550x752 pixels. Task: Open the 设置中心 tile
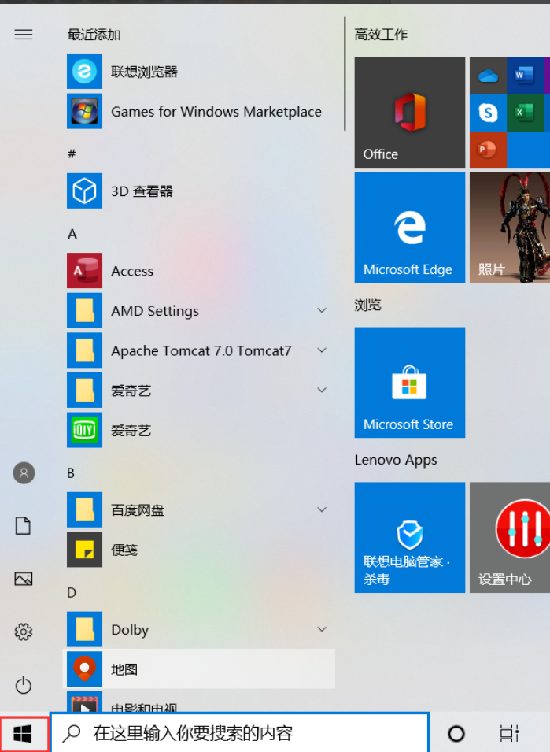(x=510, y=537)
